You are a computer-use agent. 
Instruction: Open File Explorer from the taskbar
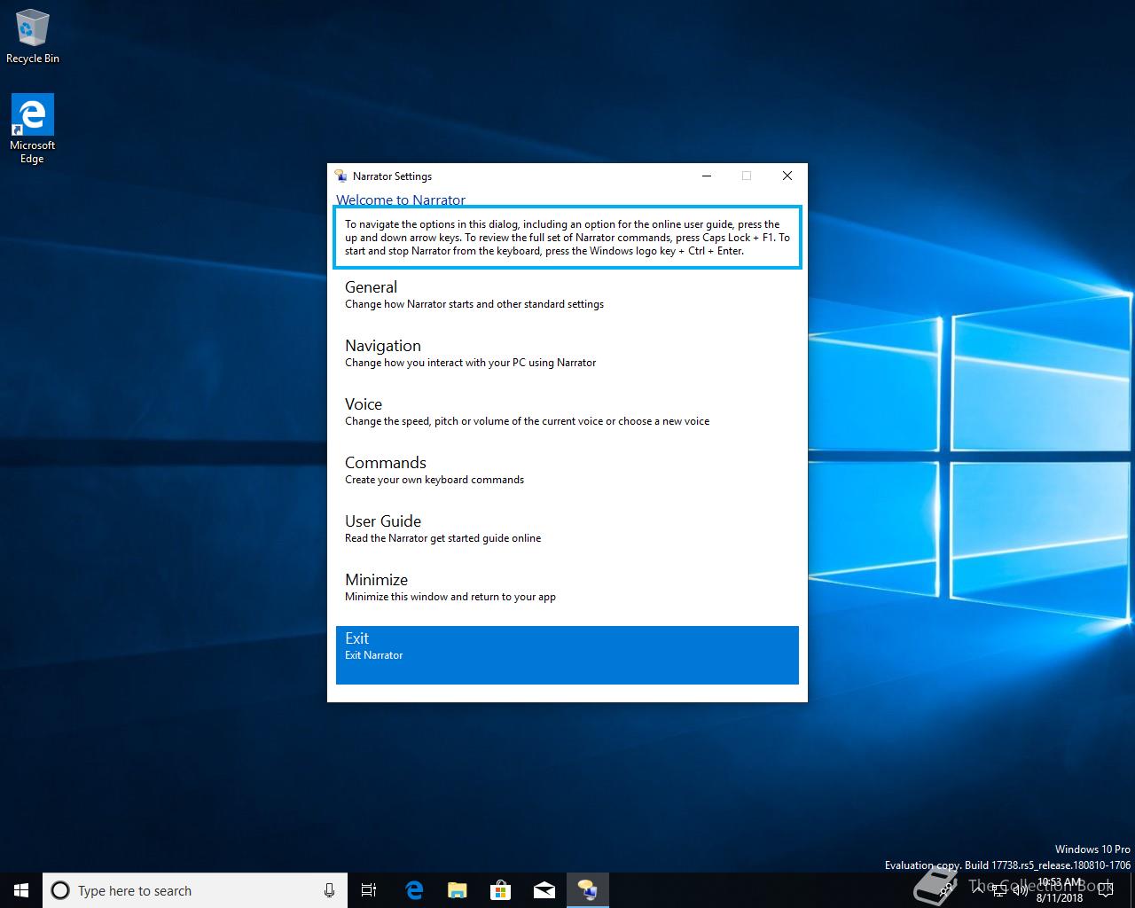tap(457, 890)
